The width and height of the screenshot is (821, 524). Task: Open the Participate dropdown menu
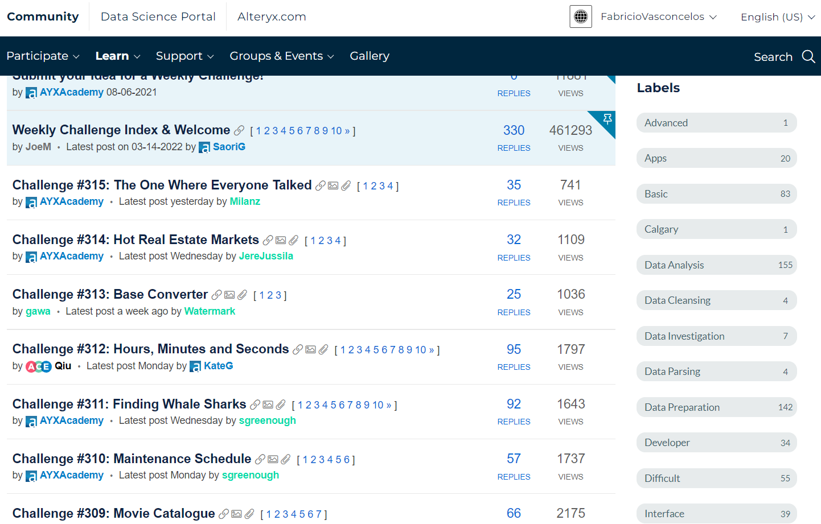pyautogui.click(x=43, y=56)
